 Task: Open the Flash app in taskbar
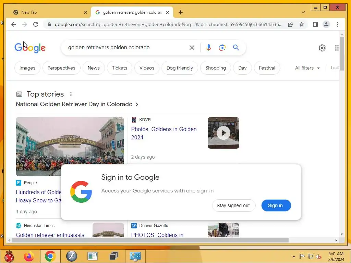click(72, 256)
